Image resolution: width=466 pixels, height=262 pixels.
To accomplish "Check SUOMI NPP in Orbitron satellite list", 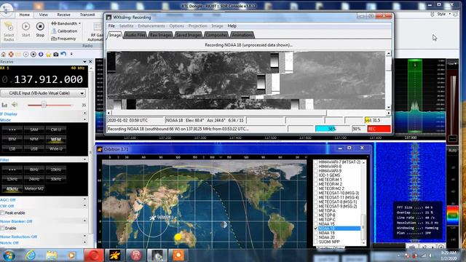I will coord(316,242).
